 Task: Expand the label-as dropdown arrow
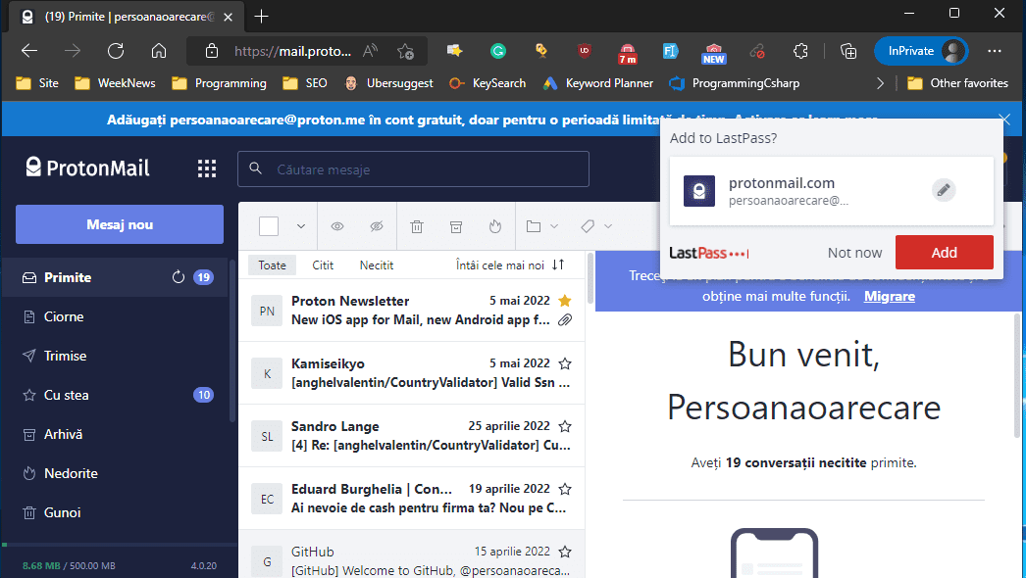(x=608, y=226)
